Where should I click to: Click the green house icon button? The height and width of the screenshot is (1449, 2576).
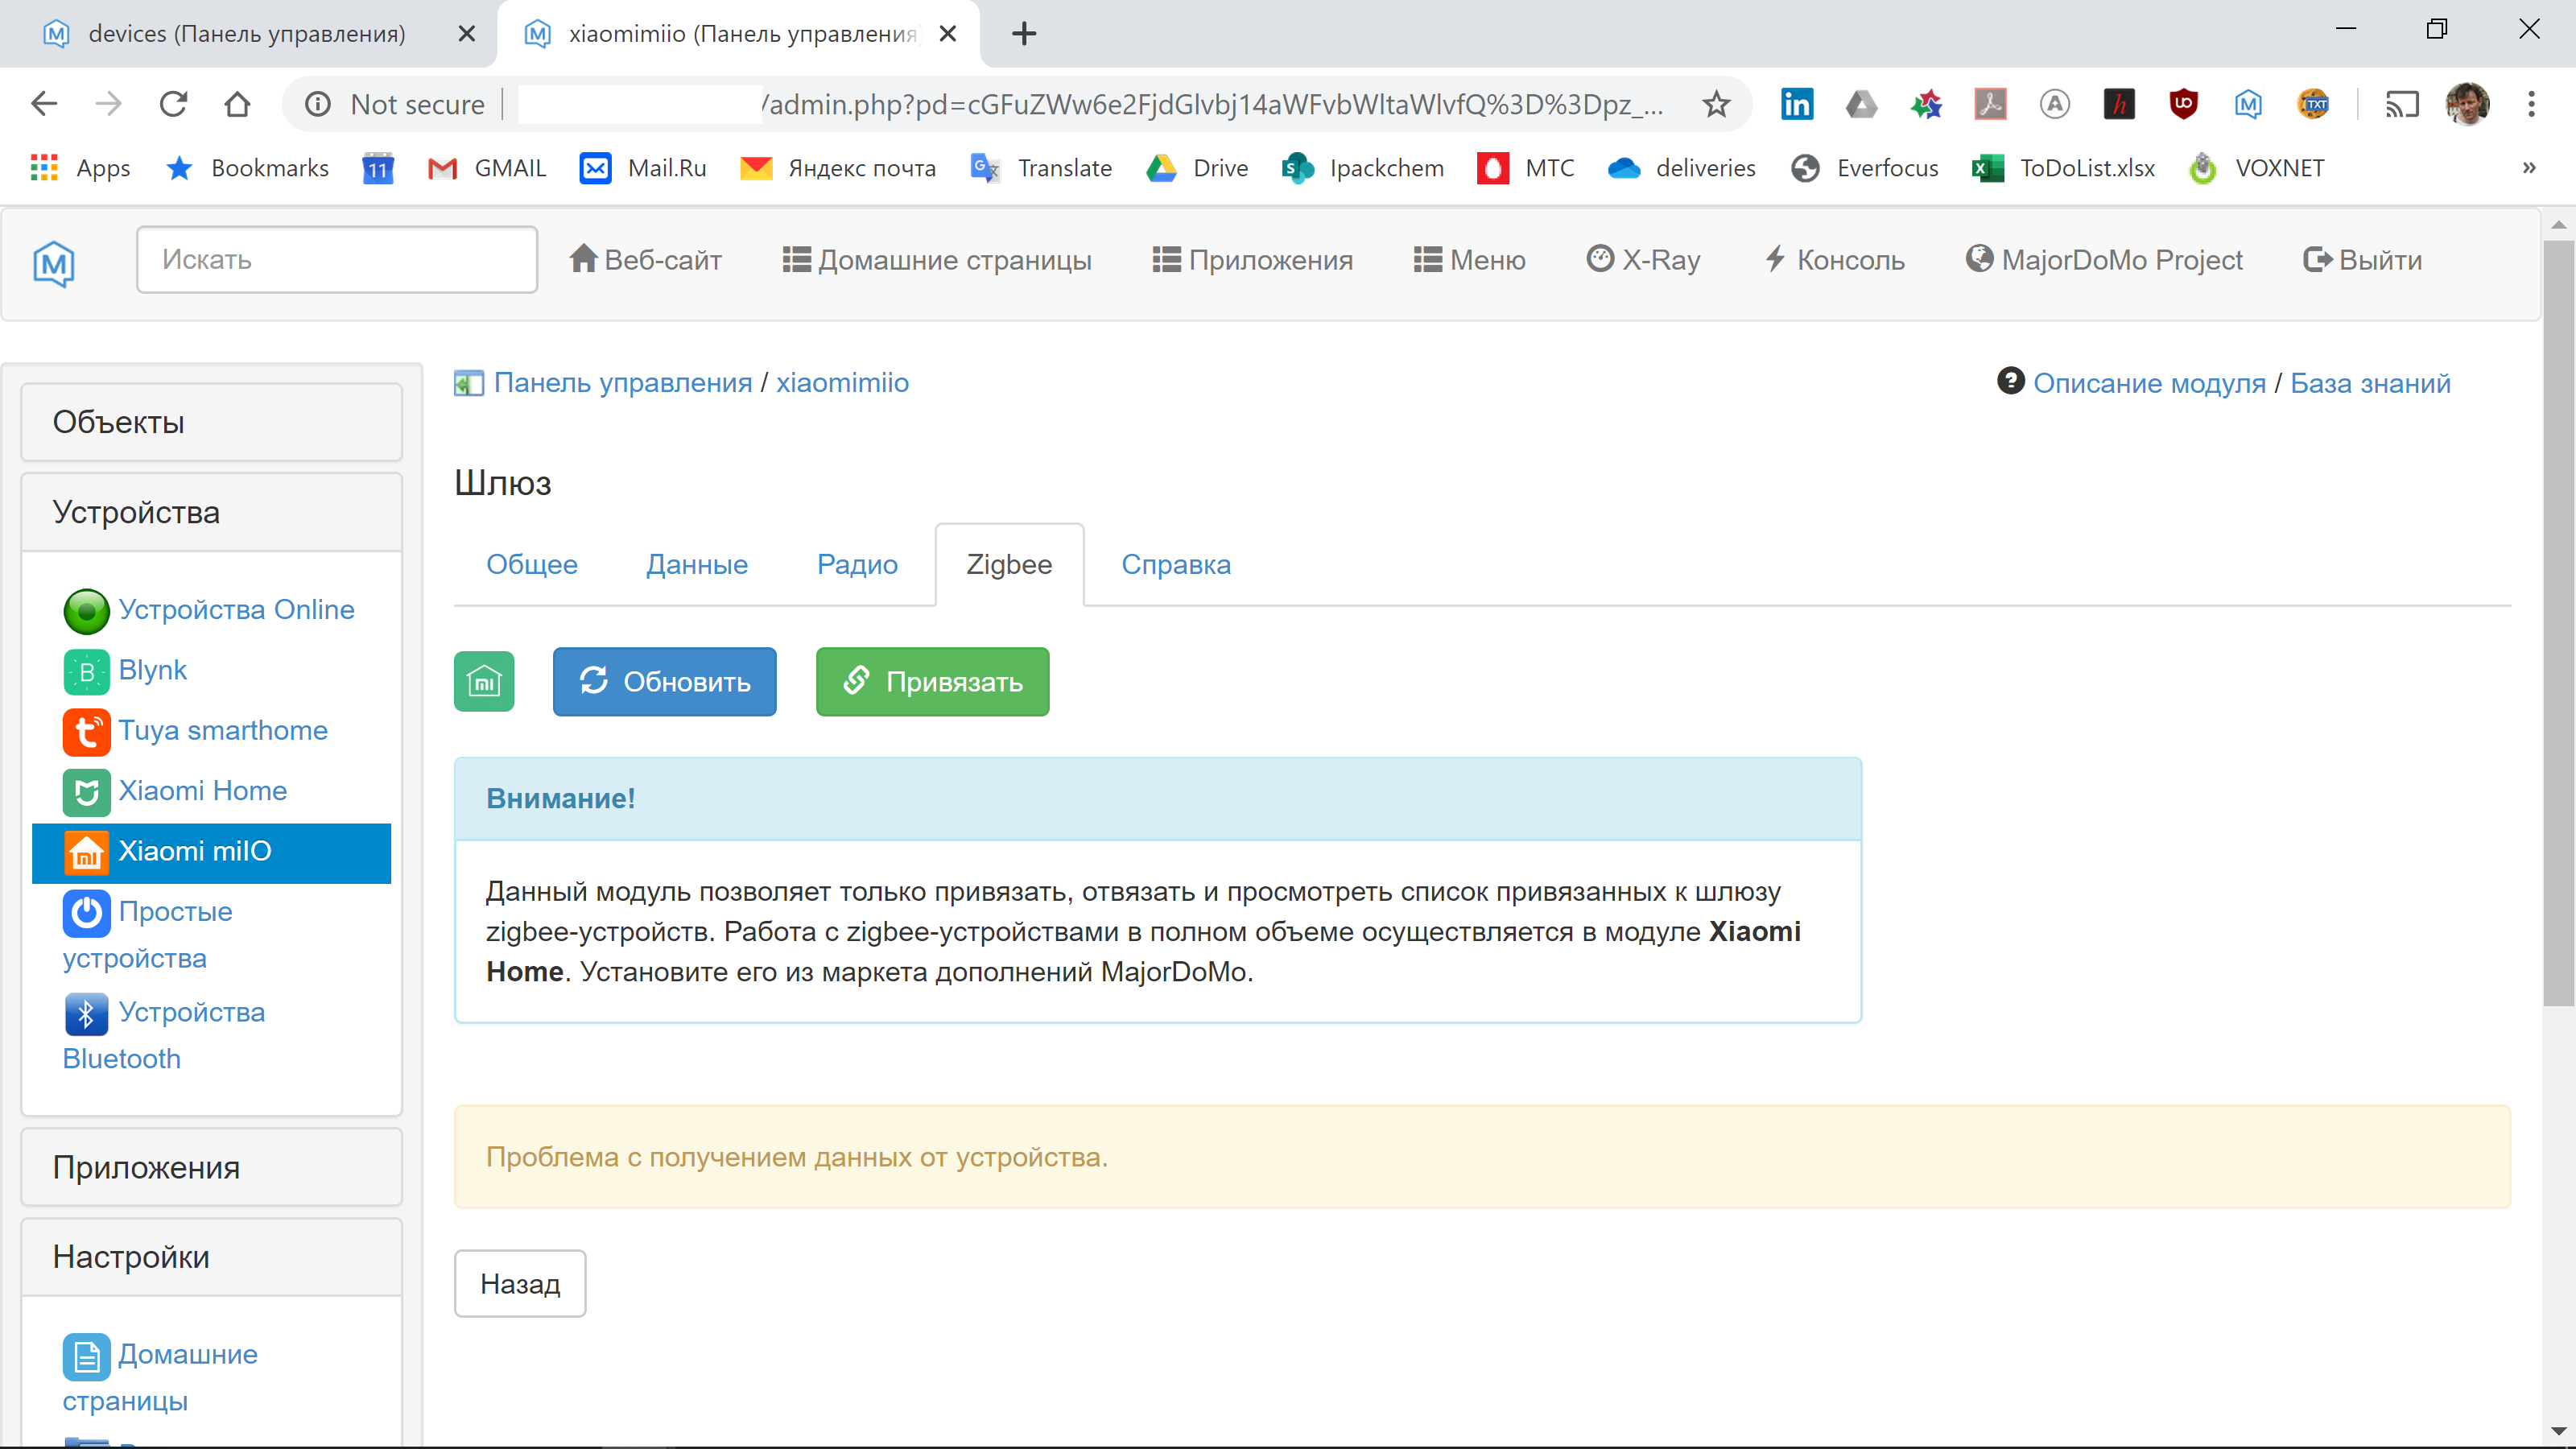(x=484, y=682)
